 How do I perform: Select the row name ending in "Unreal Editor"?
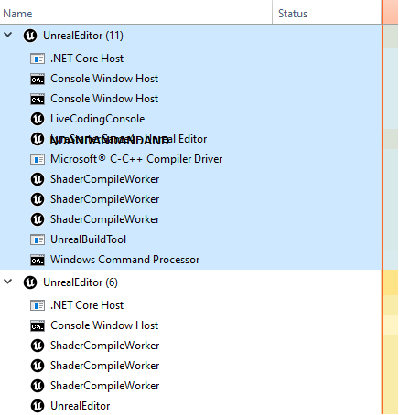128,139
